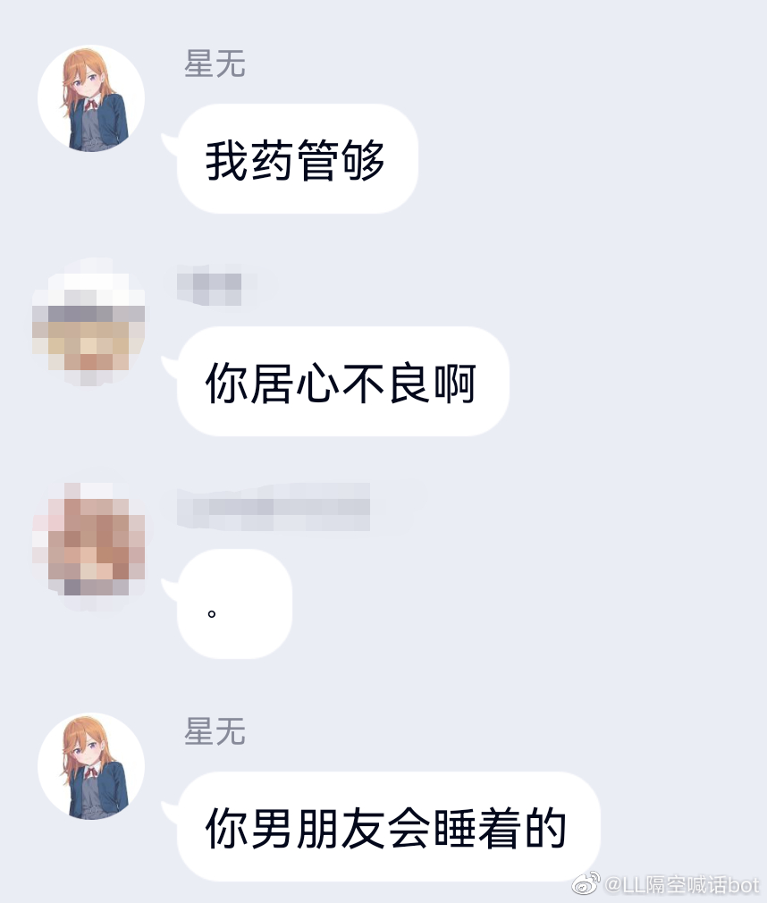
Task: Click the first 星无 username at the top
Action: [215, 63]
